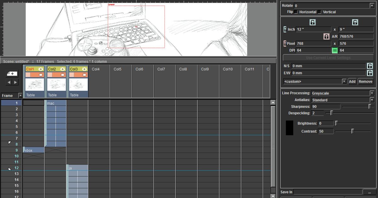Click the lock icon beside the E/W field

pyautogui.click(x=369, y=73)
